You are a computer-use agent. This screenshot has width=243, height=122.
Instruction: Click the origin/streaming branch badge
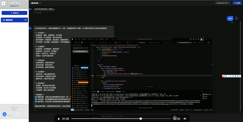(83, 83)
